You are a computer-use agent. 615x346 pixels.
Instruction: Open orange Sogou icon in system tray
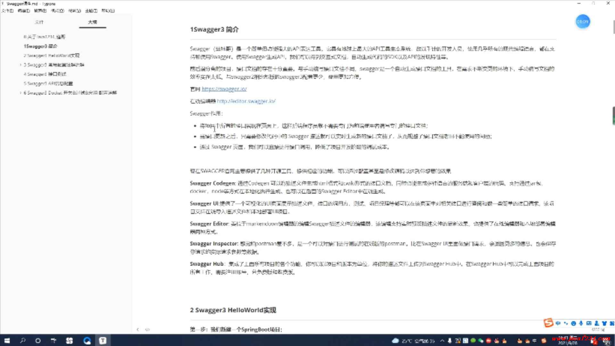(x=544, y=341)
